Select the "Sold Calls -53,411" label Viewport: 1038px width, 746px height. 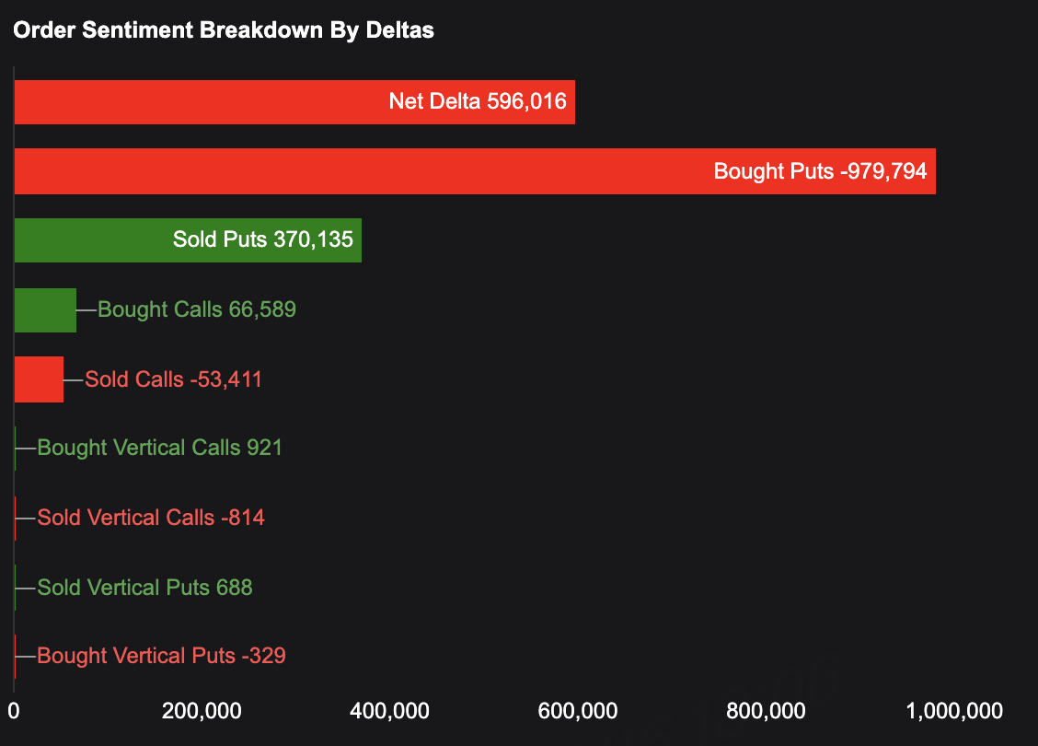click(173, 379)
